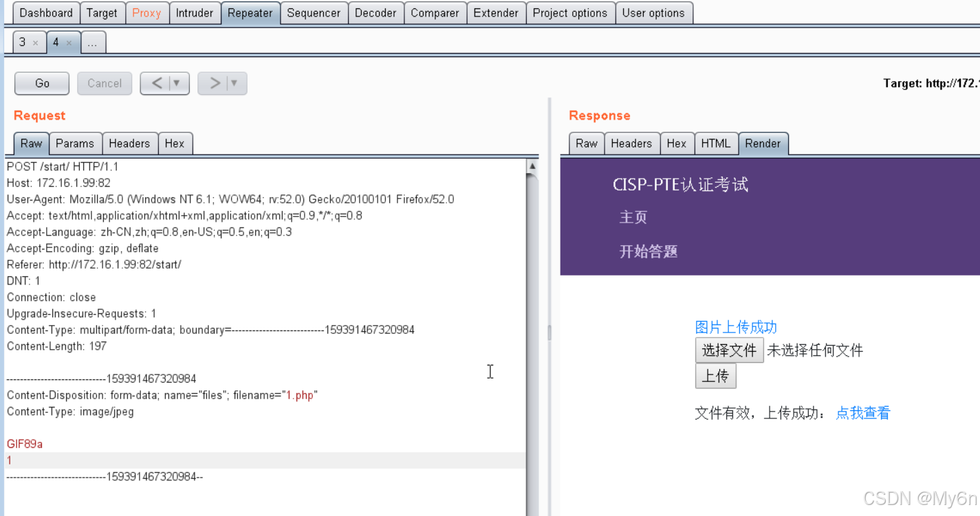Click the Referer header line
The height and width of the screenshot is (516, 980).
pos(94,265)
